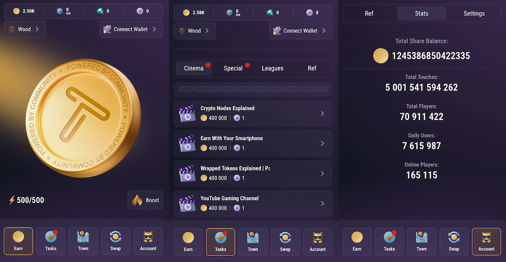Select the Settings tab
506x262 pixels.
click(474, 14)
